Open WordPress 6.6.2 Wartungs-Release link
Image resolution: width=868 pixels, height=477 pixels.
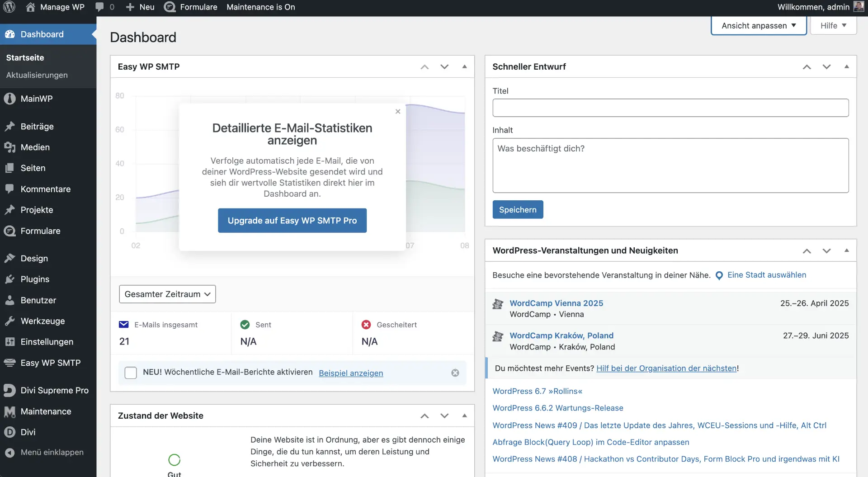pos(557,408)
